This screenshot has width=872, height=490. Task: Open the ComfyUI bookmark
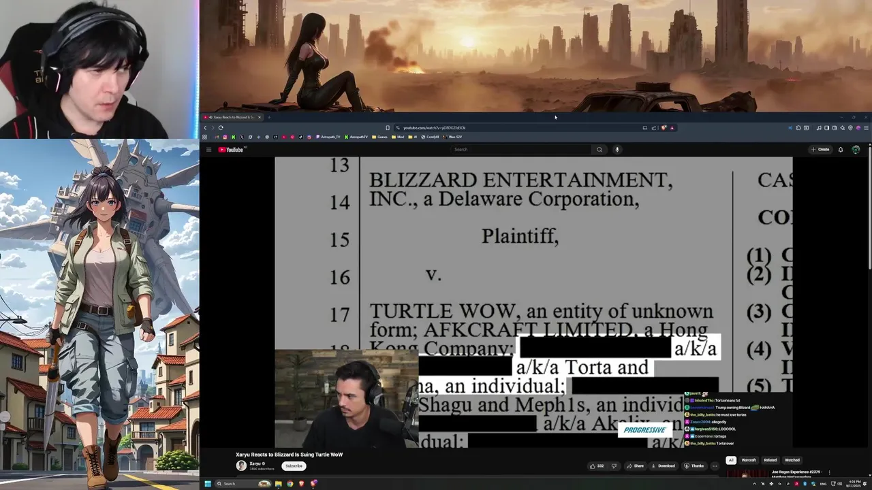pyautogui.click(x=430, y=137)
